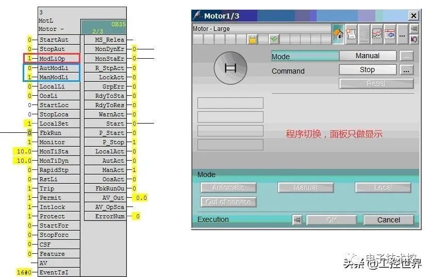Select greyed Manual button under Mode section
The image size is (430, 277).
click(306, 188)
